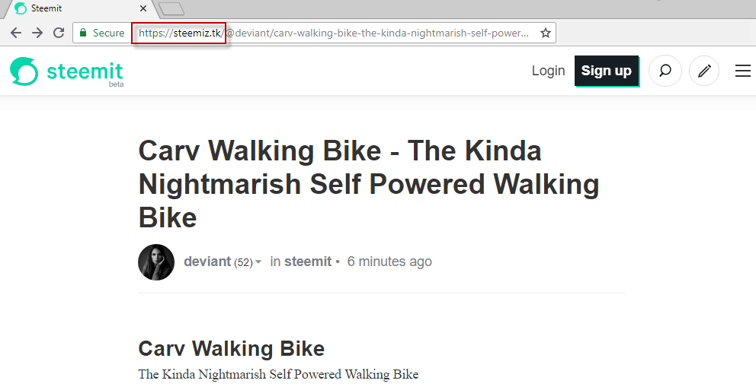Screen dimensions: 756x390
Task: Open the steemit category link
Action: pos(308,262)
